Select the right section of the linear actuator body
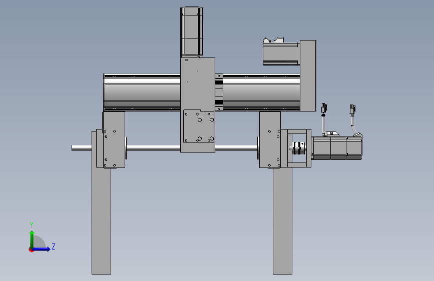This screenshot has height=281, width=434. coord(262,92)
